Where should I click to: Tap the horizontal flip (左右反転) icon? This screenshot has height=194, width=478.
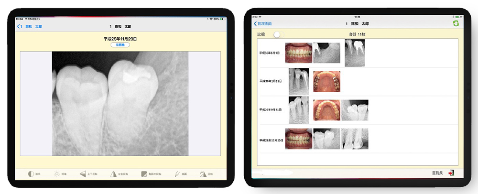click(113, 174)
